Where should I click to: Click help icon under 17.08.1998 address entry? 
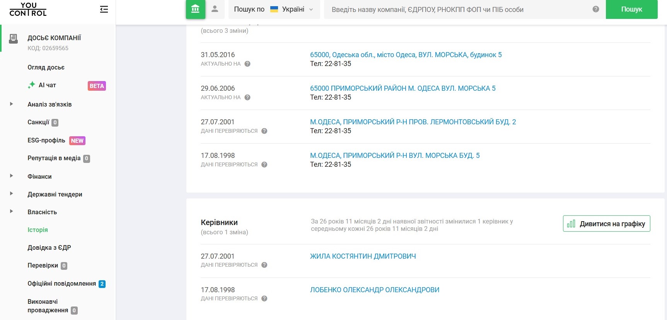(264, 165)
